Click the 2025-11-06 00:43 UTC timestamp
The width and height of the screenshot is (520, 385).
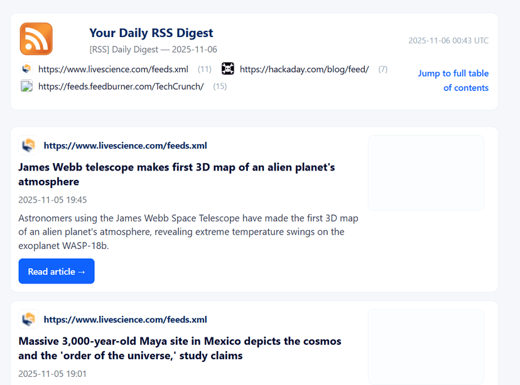[448, 41]
